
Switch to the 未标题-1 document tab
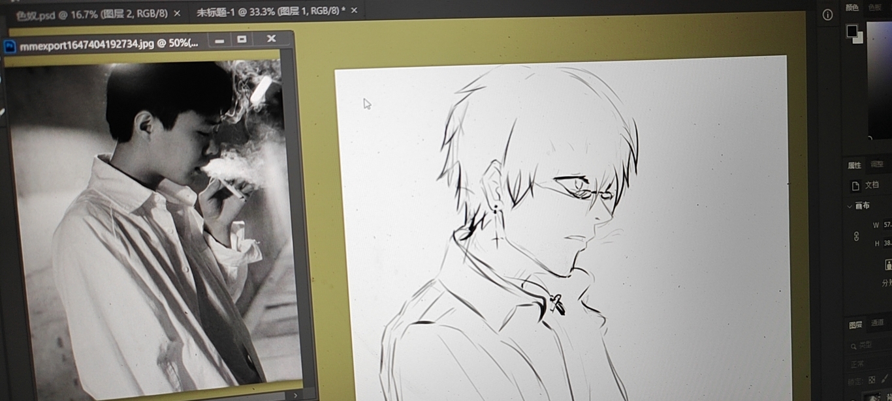tap(270, 11)
